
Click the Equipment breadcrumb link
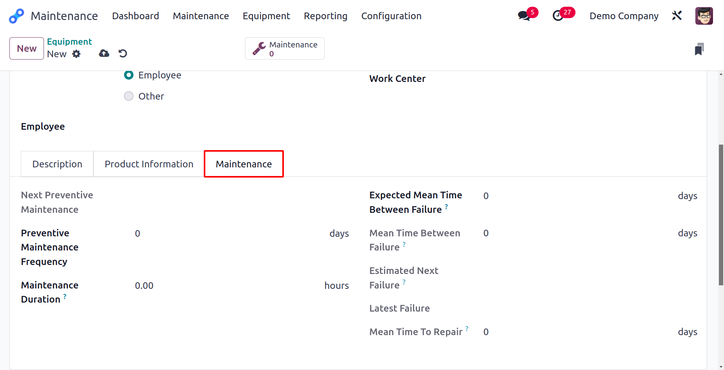(69, 42)
